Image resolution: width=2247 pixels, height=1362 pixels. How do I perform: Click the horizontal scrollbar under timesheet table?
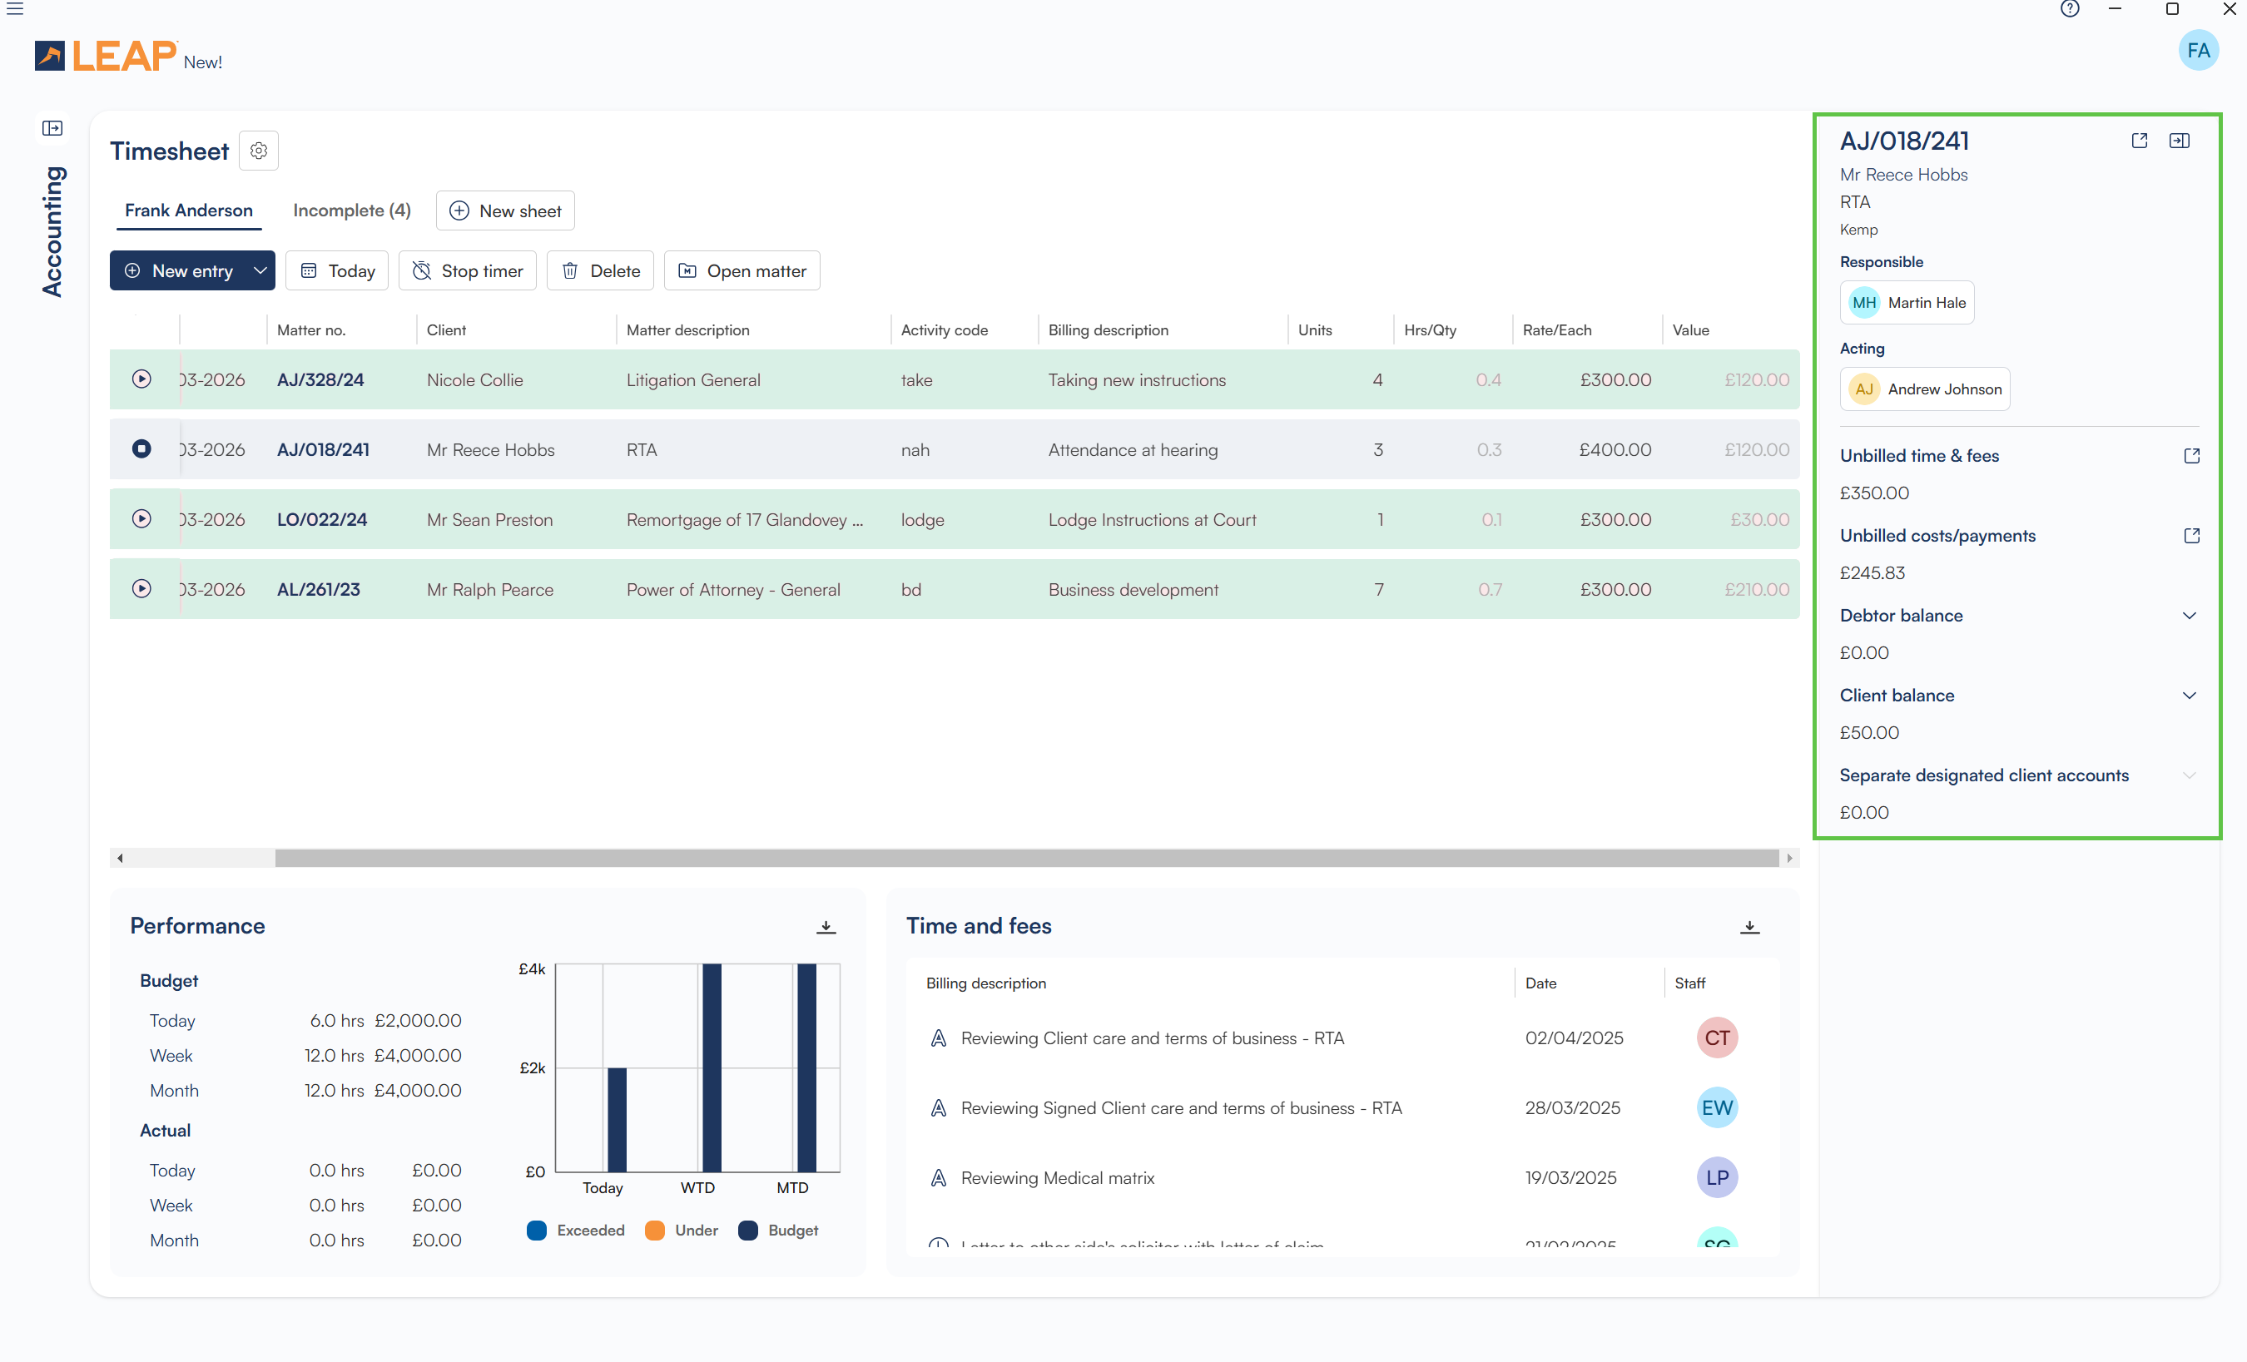(1026, 858)
